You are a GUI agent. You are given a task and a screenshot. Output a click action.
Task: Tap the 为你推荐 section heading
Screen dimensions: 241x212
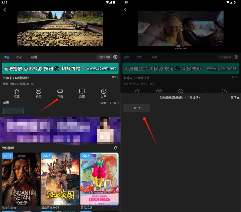(x=8, y=148)
